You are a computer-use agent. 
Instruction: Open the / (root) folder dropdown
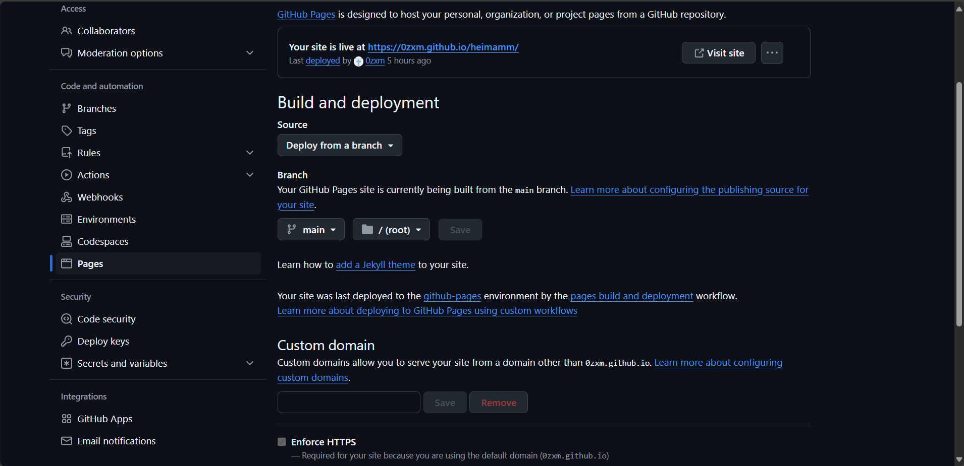(391, 230)
